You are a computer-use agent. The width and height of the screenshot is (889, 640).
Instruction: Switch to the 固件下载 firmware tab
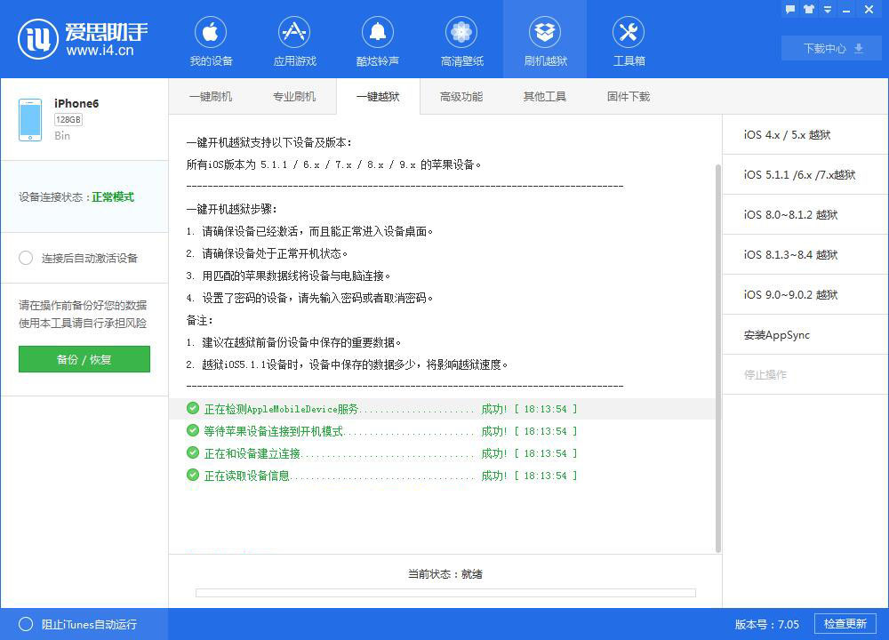click(x=628, y=96)
